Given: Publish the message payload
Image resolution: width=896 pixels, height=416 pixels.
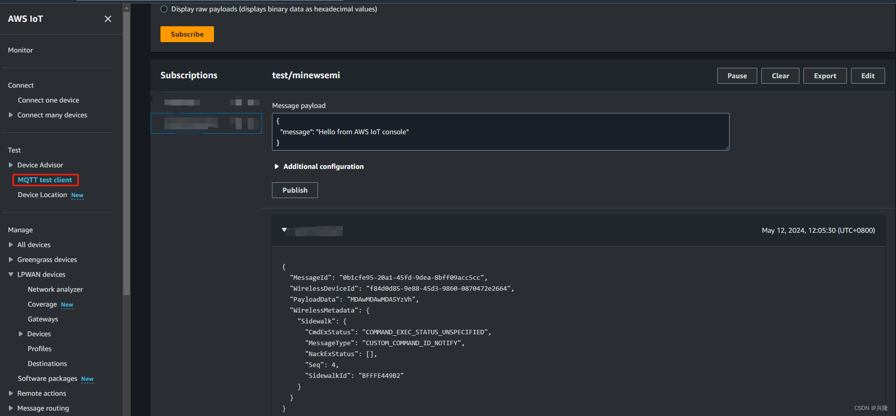Looking at the screenshot, I should point(295,190).
